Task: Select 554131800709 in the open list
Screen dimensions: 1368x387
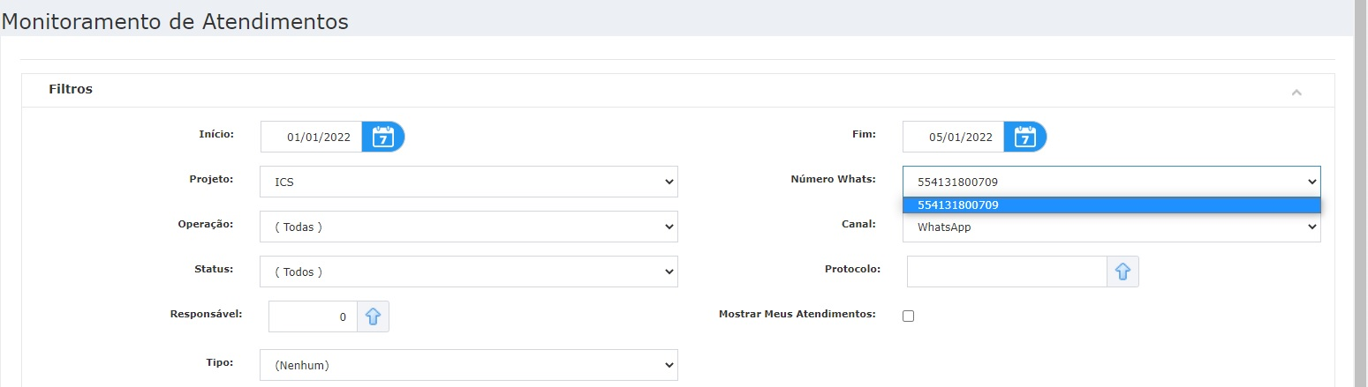Action: pos(1112,205)
